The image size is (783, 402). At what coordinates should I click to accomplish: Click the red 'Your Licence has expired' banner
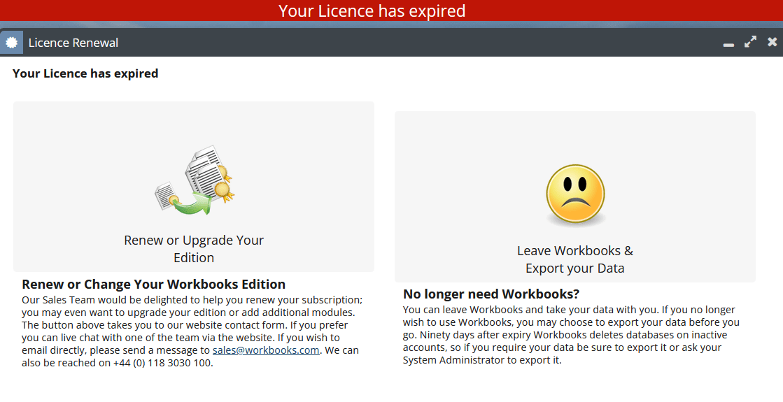[x=392, y=10]
